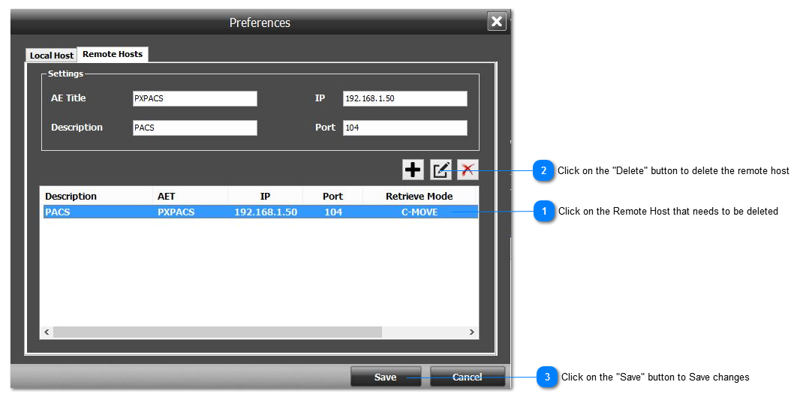Click the Edit remote host pencil icon
The image size is (800, 397).
tap(441, 170)
